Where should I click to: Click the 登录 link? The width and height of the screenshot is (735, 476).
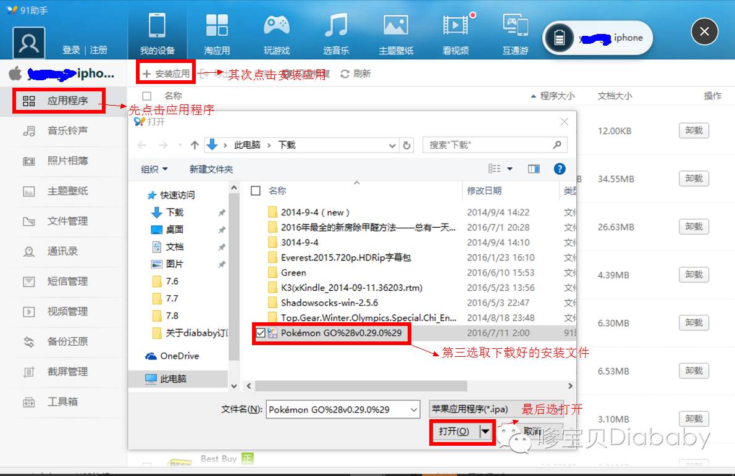point(71,50)
